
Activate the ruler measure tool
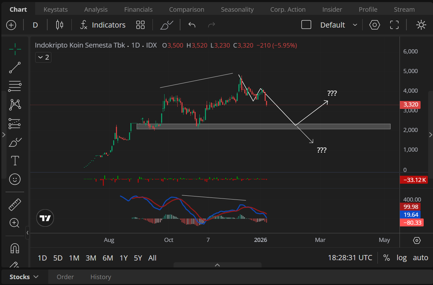tap(15, 205)
